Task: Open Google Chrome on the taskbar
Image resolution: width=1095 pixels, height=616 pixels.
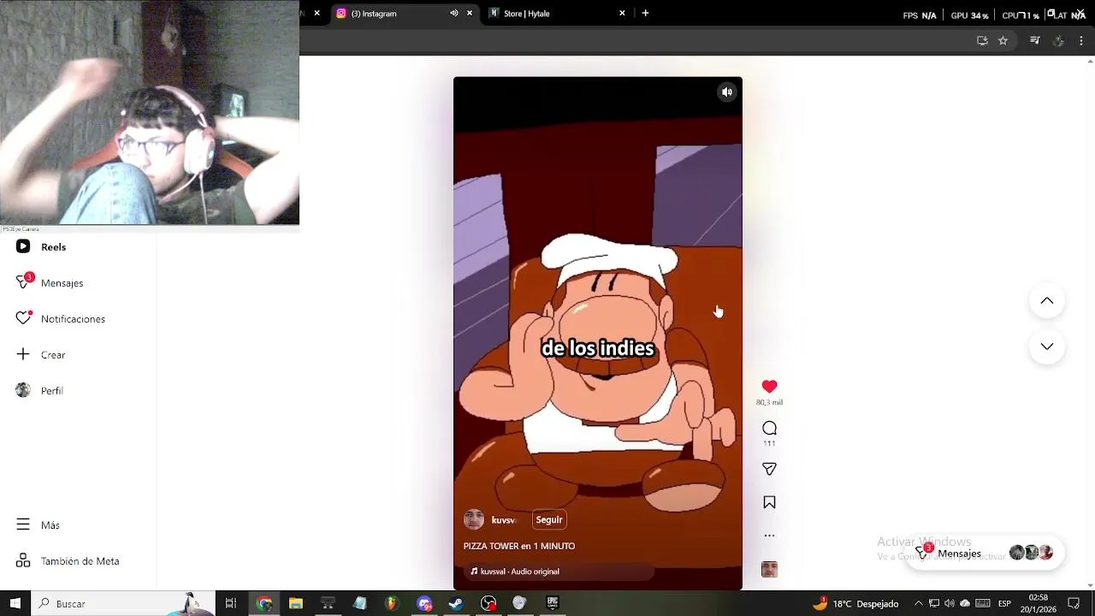Action: (264, 603)
